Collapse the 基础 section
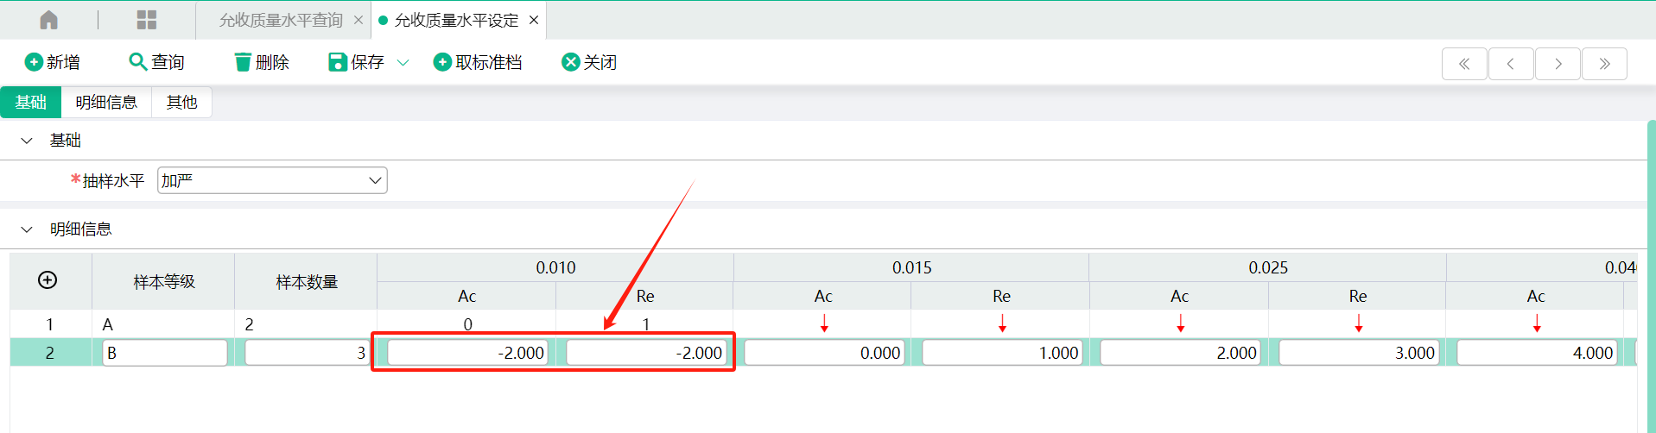This screenshot has width=1656, height=433. (27, 141)
